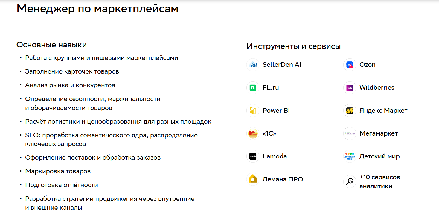Click the "SellerDen AI" label

point(282,65)
